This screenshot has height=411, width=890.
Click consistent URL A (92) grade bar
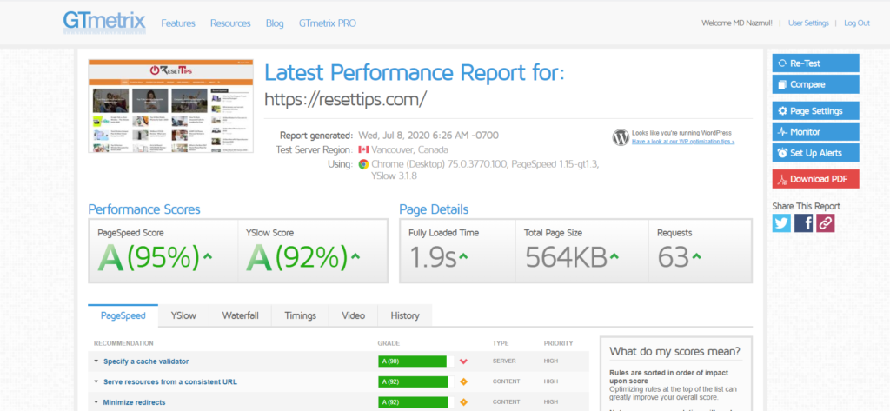click(413, 382)
